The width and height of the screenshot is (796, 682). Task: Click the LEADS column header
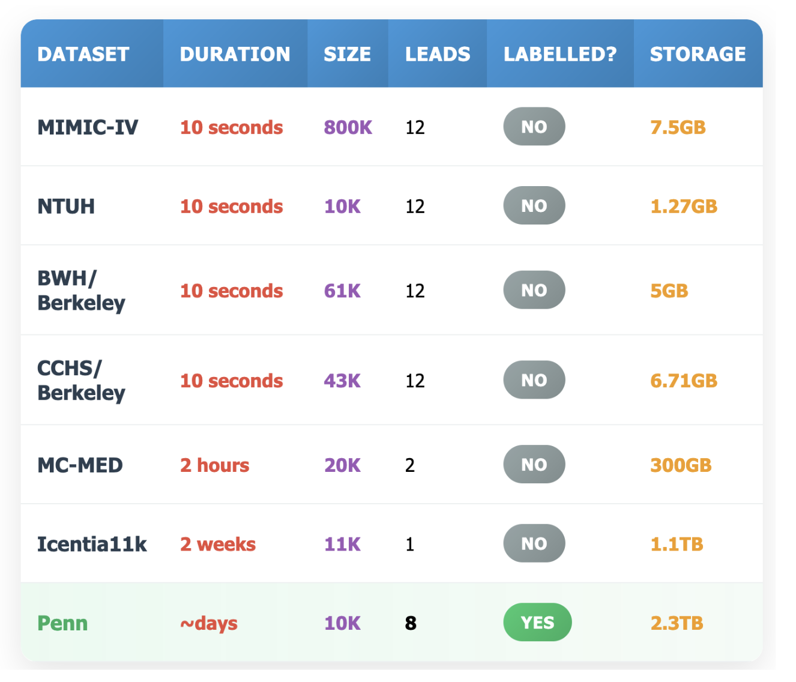click(438, 54)
